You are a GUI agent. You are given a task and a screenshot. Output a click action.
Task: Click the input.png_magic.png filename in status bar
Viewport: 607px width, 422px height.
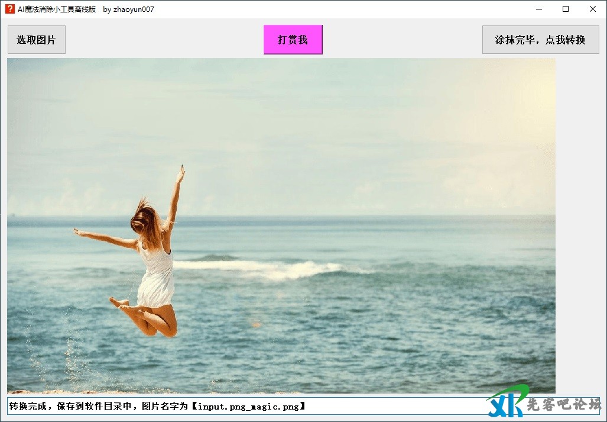(248, 406)
